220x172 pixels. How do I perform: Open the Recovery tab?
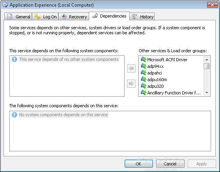[74, 17]
